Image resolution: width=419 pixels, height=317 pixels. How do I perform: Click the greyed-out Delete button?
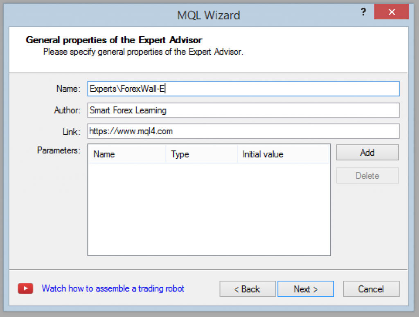(x=367, y=176)
